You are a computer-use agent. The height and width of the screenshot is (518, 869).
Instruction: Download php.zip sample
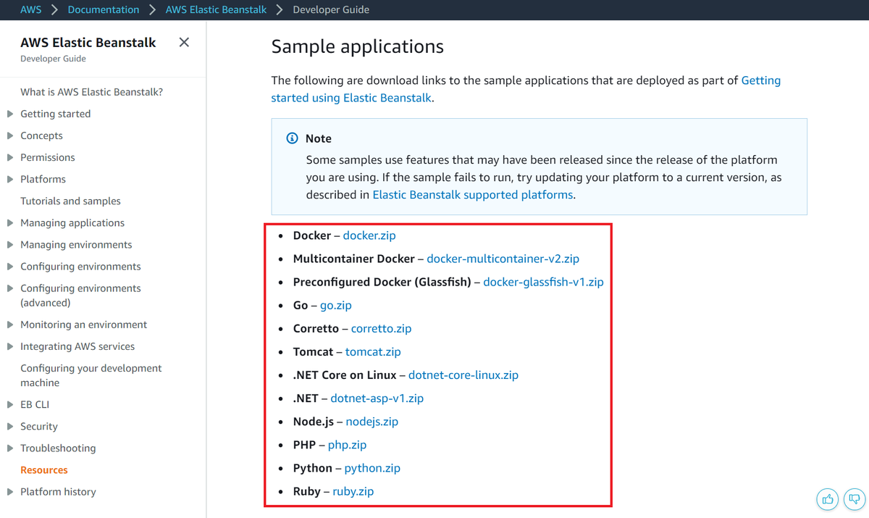click(347, 444)
